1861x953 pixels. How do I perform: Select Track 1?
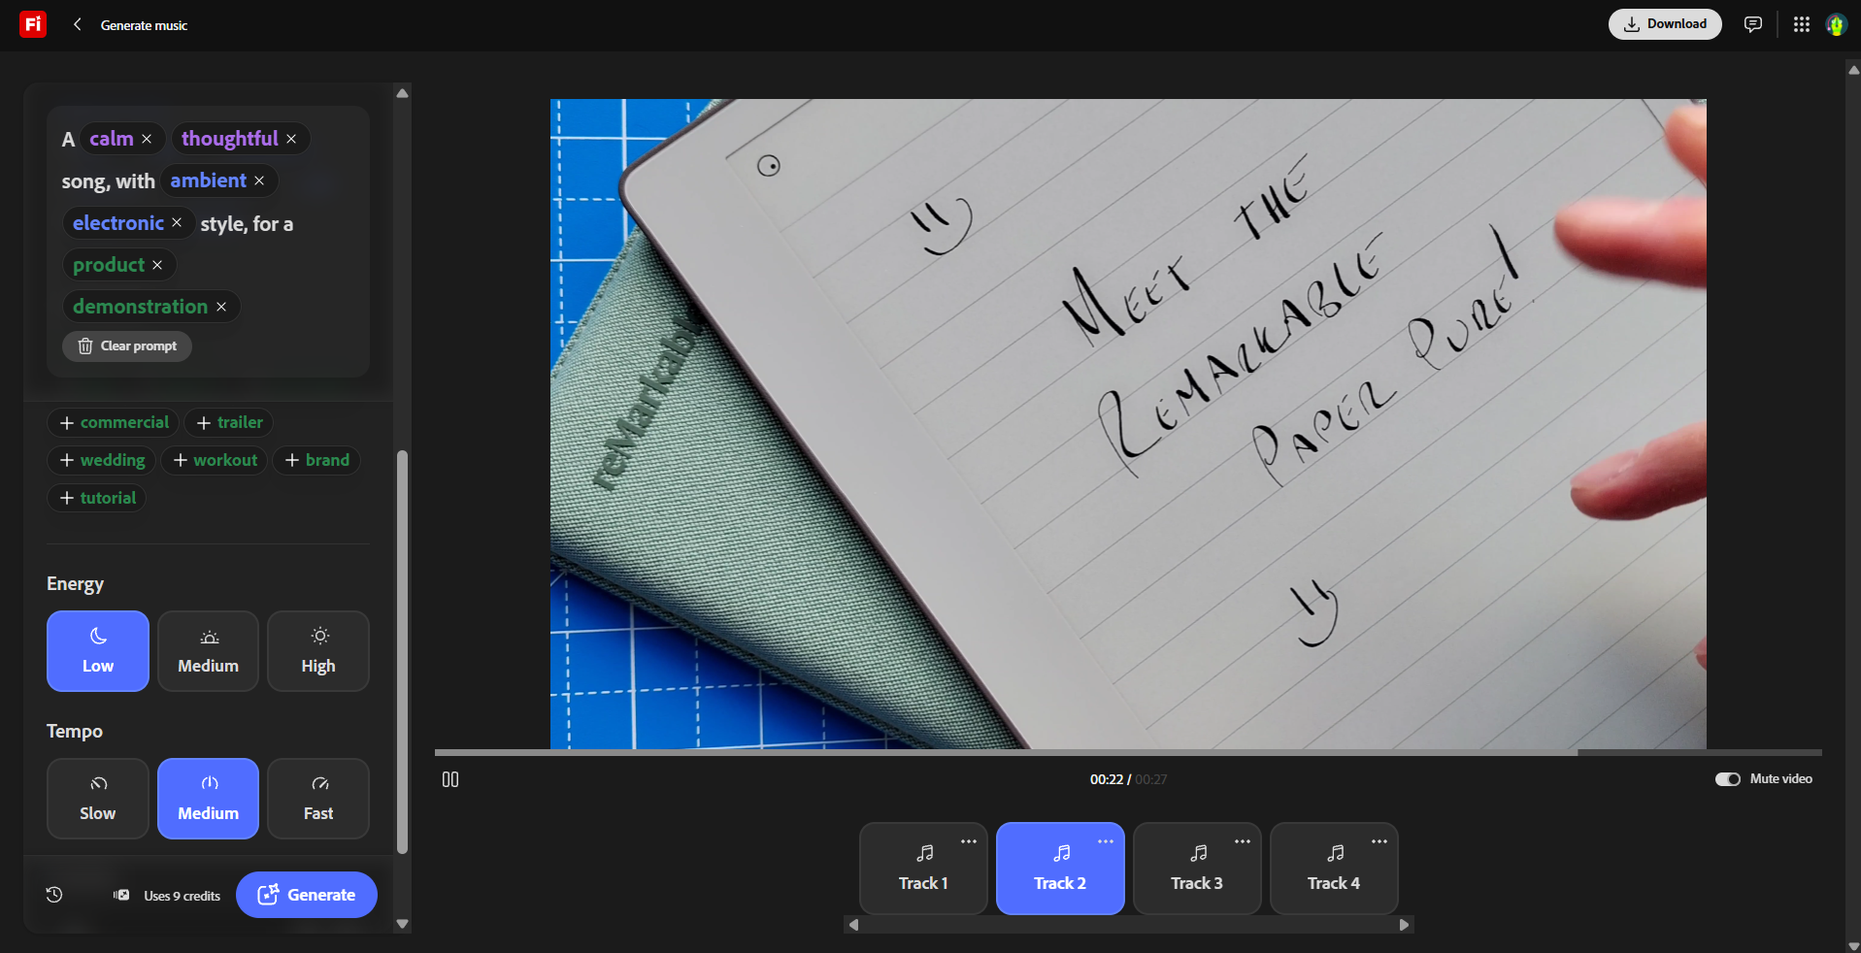(x=923, y=869)
